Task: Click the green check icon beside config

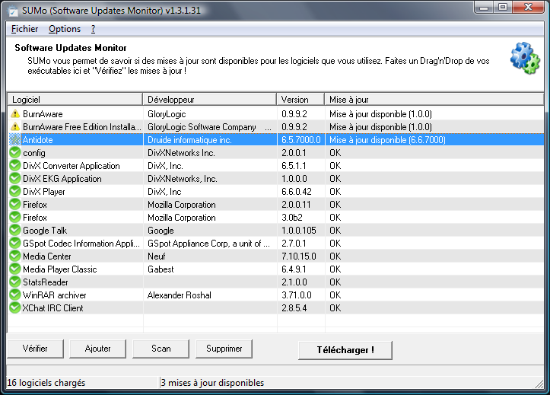Action: tap(15, 153)
